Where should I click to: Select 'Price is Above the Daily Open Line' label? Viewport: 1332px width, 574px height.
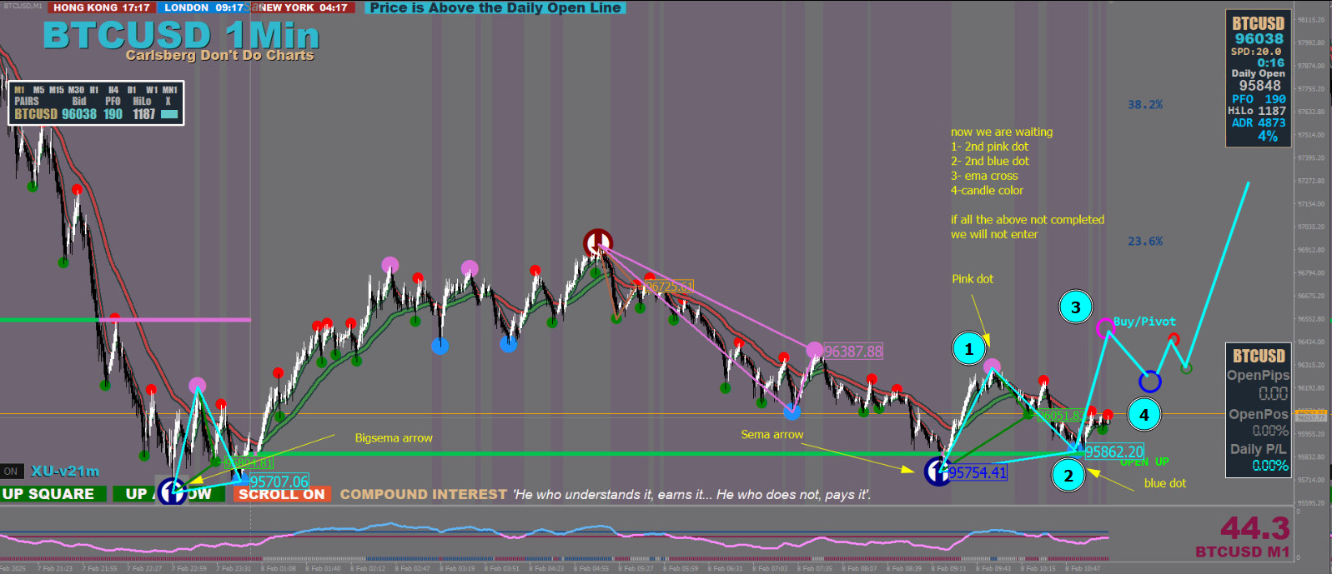(495, 7)
